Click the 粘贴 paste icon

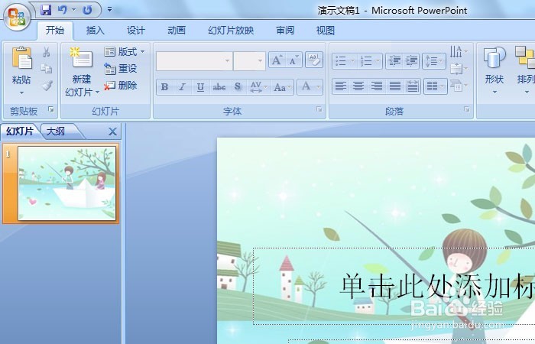coord(21,58)
